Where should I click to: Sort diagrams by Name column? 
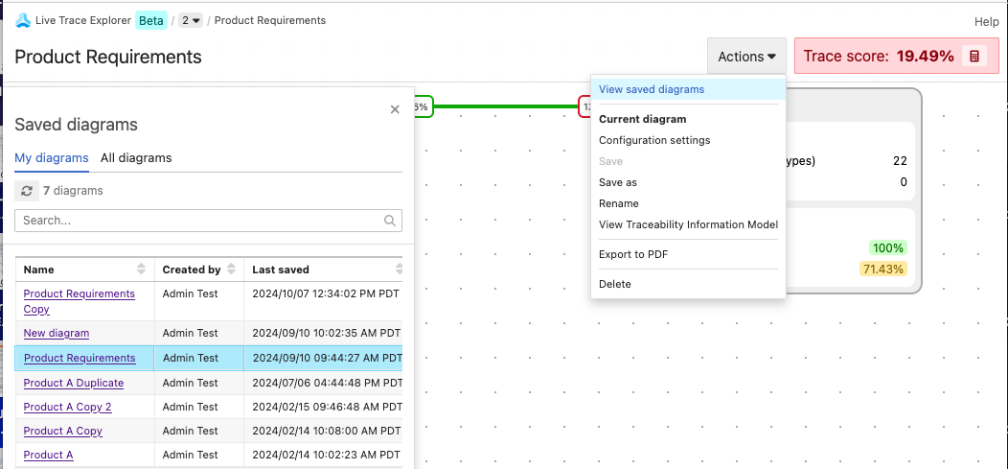coord(142,270)
